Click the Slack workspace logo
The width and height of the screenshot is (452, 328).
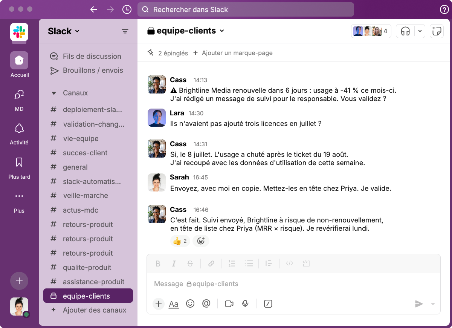tap(19, 32)
